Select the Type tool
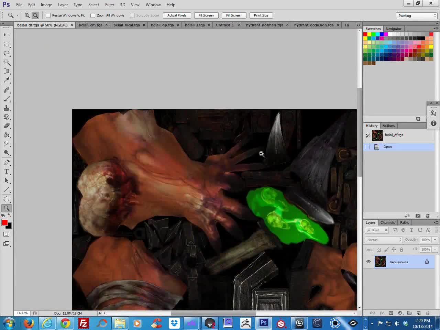Image resolution: width=440 pixels, height=330 pixels. 7,172
